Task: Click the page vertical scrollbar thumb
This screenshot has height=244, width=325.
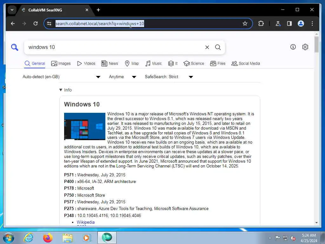Action: click(x=316, y=44)
